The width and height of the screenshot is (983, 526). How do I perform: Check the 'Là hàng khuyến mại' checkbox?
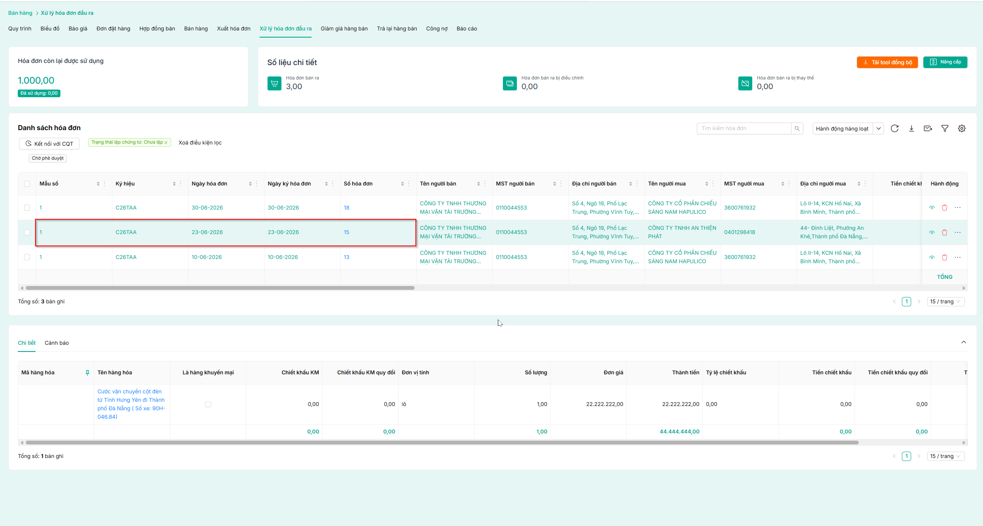(208, 404)
